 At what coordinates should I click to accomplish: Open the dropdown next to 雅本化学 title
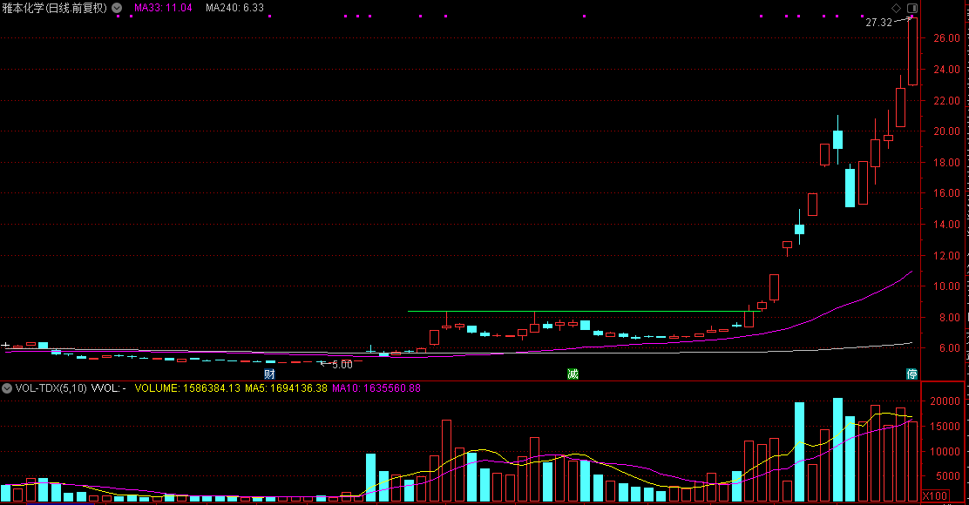point(117,8)
